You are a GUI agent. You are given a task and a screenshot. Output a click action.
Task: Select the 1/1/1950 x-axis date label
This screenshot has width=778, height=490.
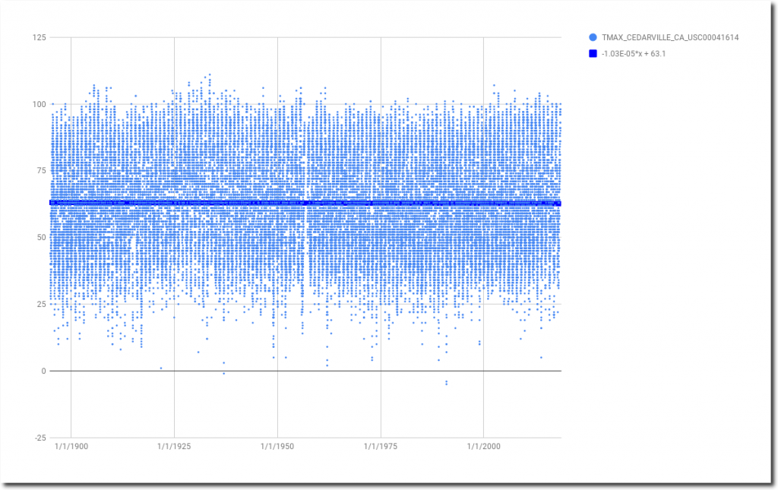[277, 447]
